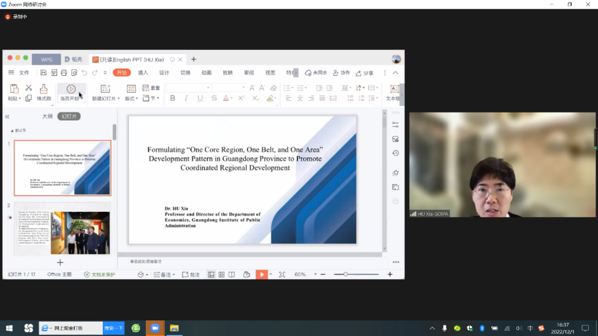Screen dimensions: 598x336
Task: Open font color dropdown arrow
Action: [x=232, y=98]
